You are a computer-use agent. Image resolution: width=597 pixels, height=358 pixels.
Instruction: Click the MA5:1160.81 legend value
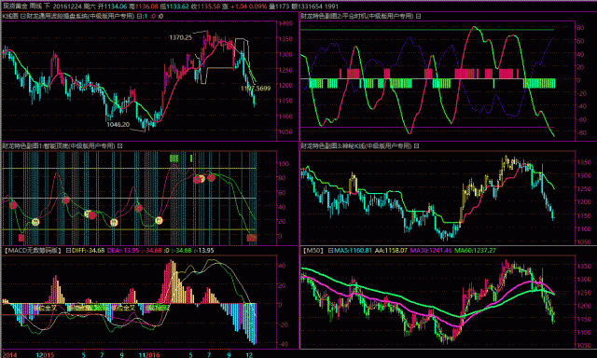point(353,251)
